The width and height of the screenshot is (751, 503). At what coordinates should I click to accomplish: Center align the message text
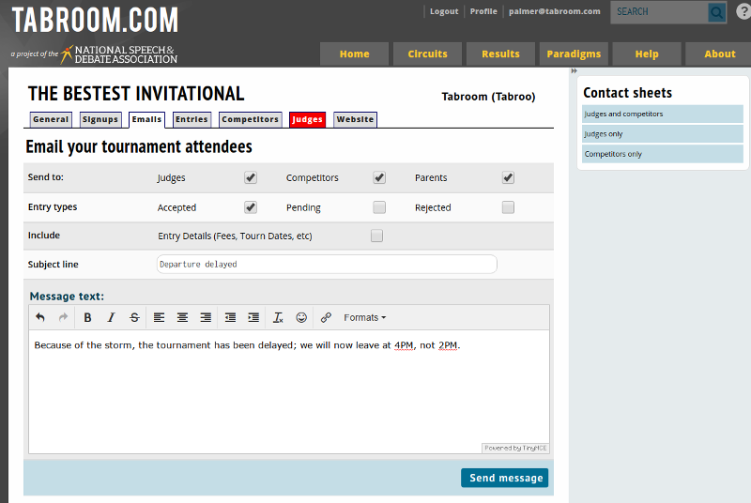(182, 318)
